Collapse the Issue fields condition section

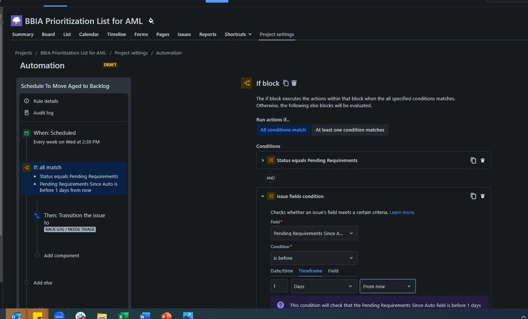(263, 196)
